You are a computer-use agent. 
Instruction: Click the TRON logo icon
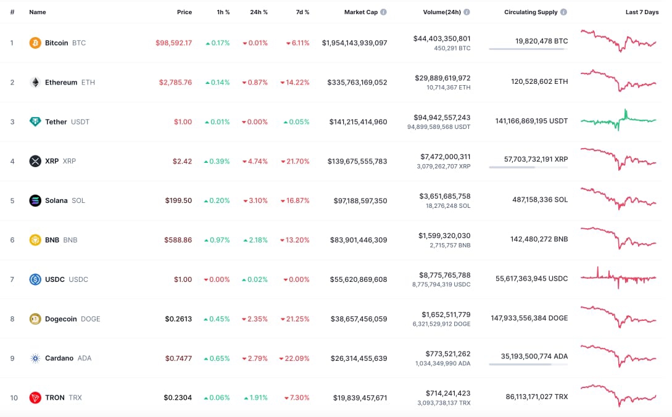click(x=35, y=398)
